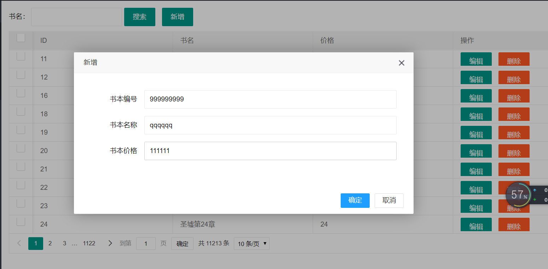The width and height of the screenshot is (548, 269).
Task: Click 删除 for row ID 16
Action: [514, 96]
